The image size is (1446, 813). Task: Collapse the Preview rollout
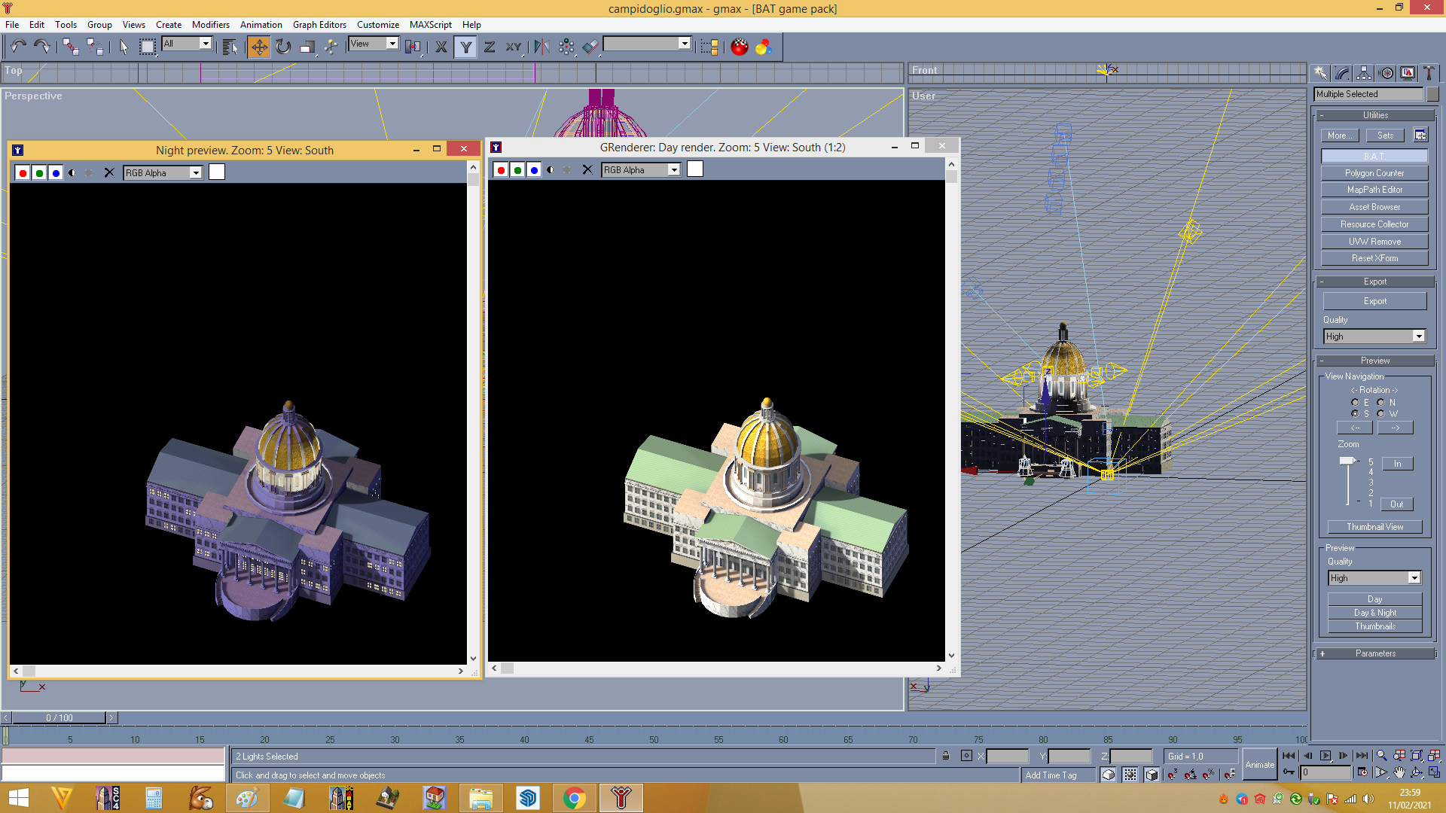click(1375, 361)
